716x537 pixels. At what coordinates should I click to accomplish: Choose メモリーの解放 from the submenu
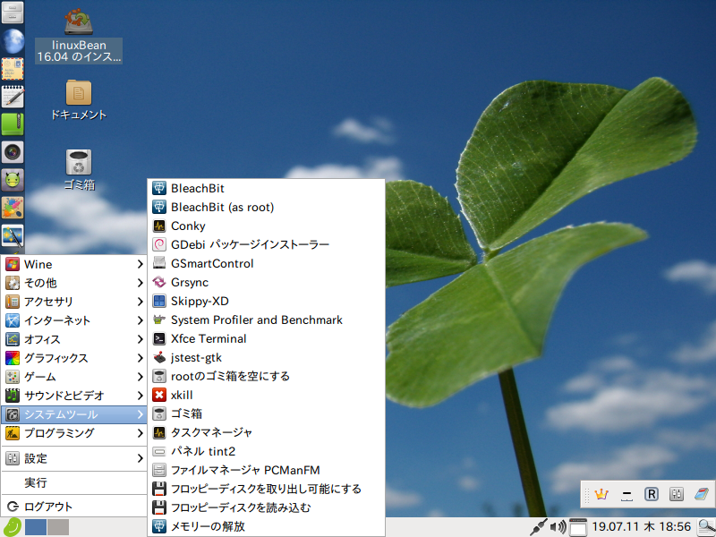click(x=266, y=526)
